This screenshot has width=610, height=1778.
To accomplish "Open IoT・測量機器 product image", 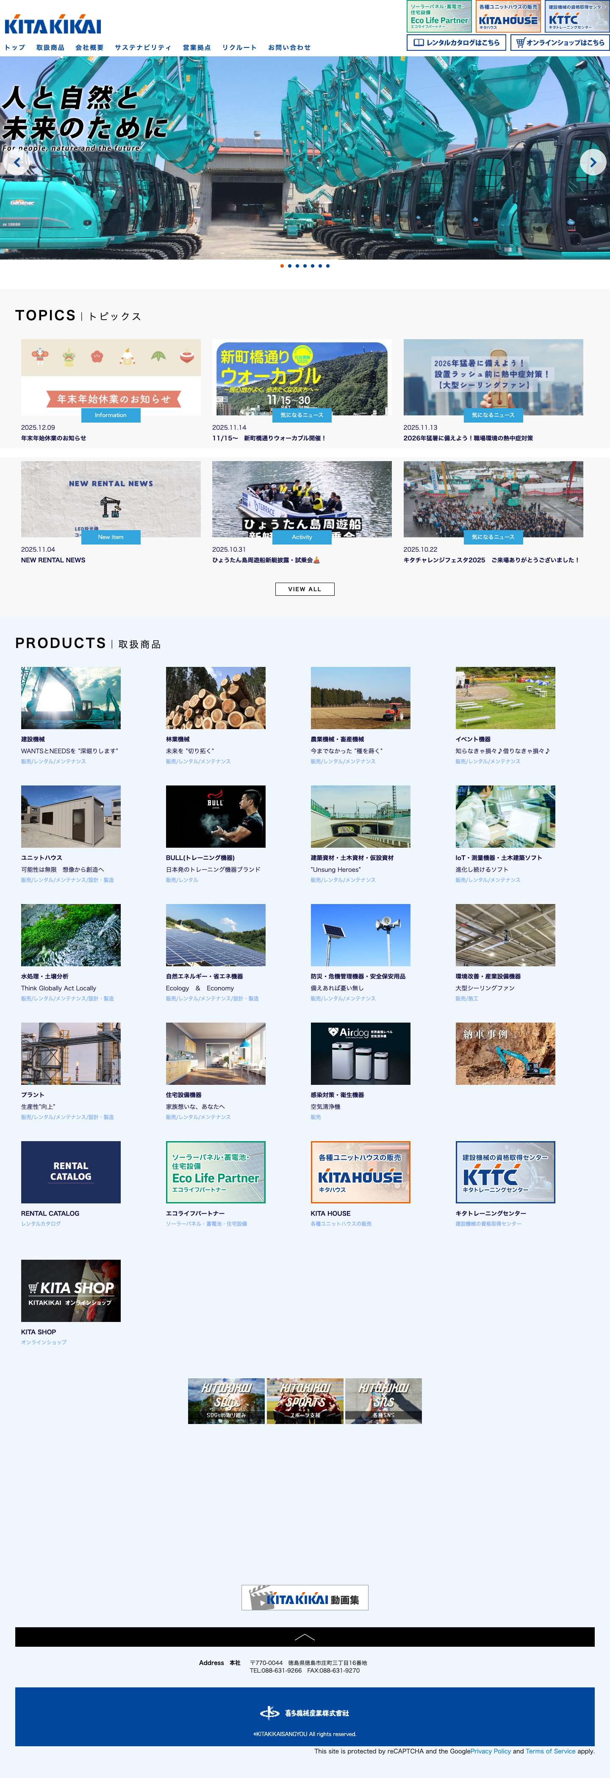I will pos(505,816).
